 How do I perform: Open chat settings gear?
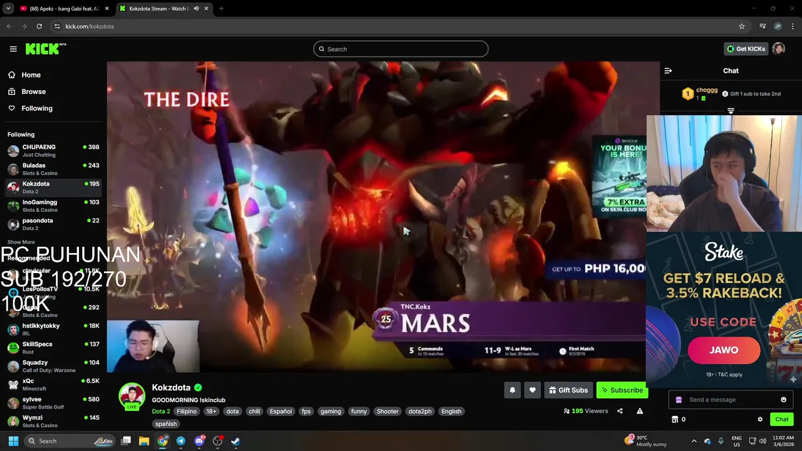tap(760, 419)
